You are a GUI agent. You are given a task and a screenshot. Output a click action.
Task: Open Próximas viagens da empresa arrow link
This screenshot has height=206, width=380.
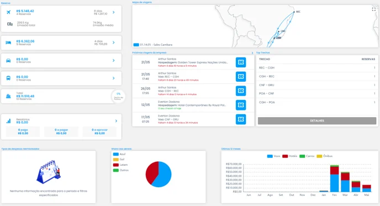[x=252, y=53]
